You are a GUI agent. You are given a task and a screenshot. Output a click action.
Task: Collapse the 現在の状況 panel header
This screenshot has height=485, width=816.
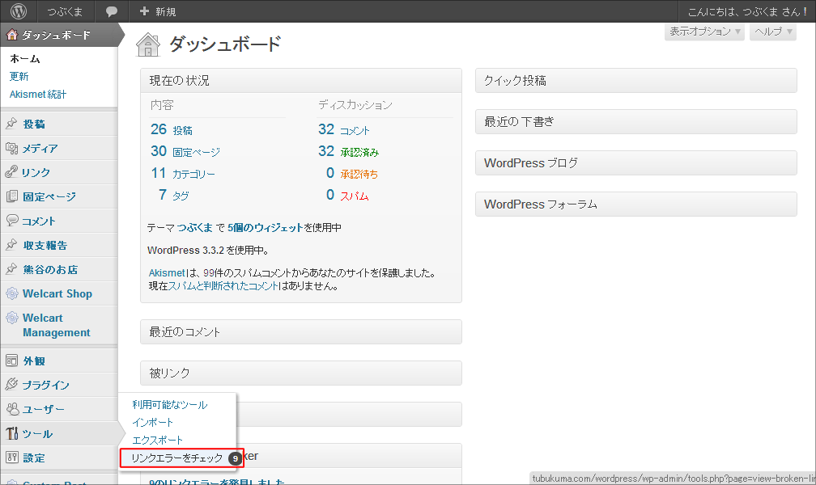point(301,81)
